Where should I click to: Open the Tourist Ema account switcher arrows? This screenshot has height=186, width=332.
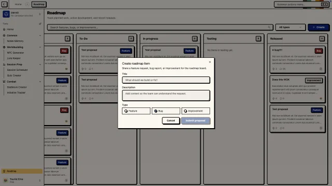[x=39, y=180]
